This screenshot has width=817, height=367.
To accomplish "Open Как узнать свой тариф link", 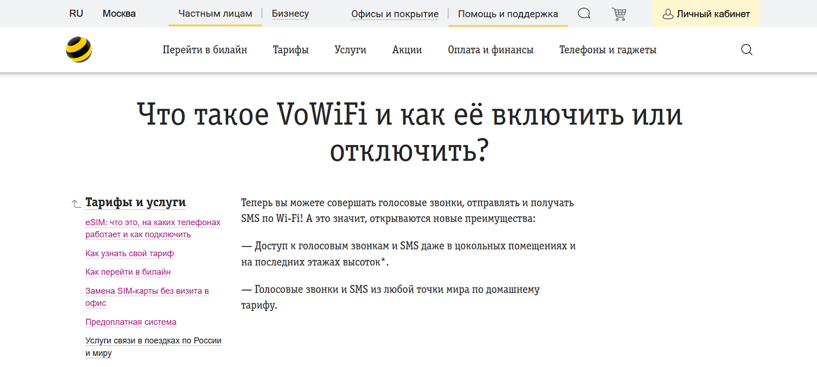I will coord(130,253).
